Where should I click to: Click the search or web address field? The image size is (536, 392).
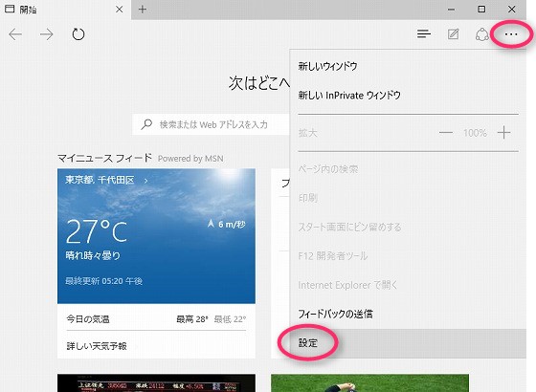pos(211,124)
